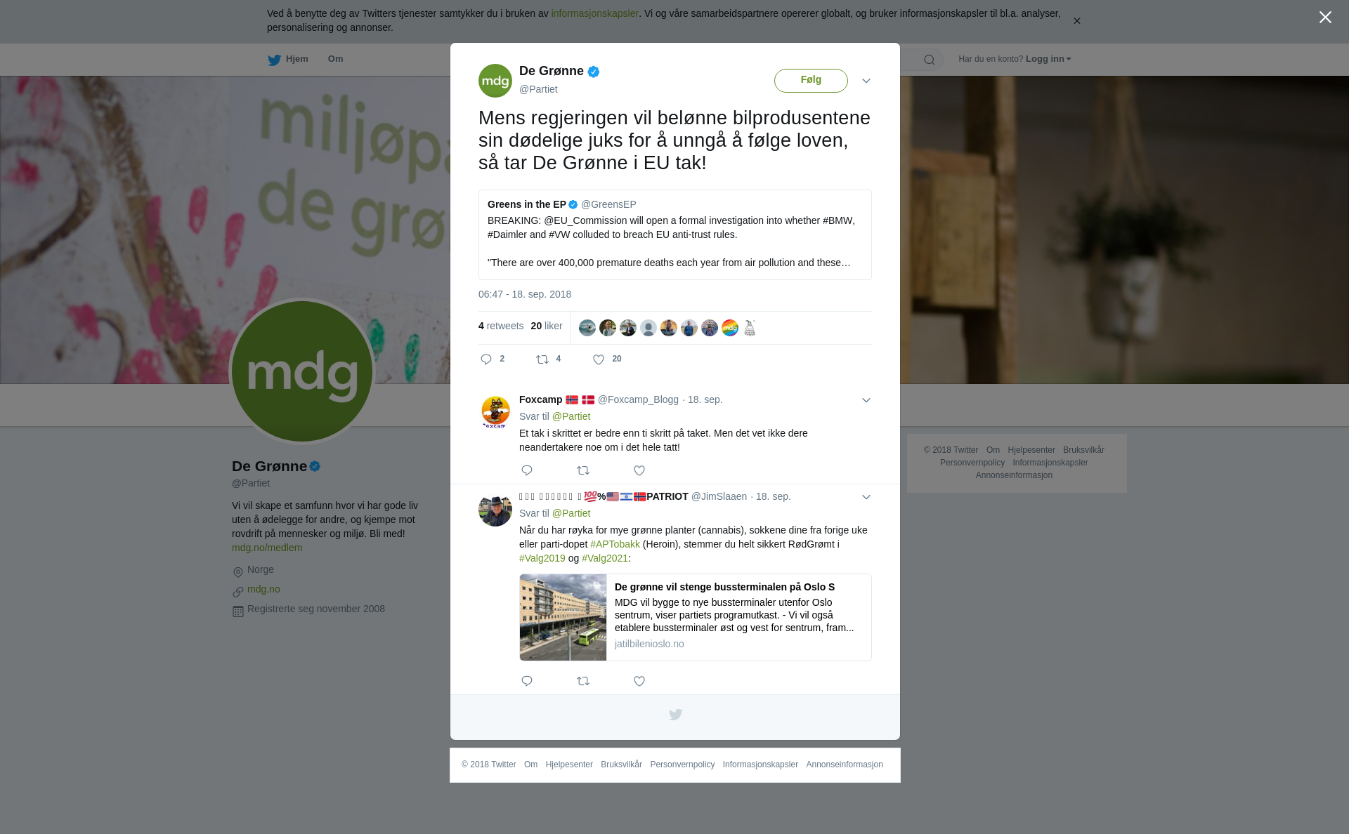The height and width of the screenshot is (834, 1349).
Task: Open the quoted Greens in the EP tweet
Action: (x=675, y=234)
